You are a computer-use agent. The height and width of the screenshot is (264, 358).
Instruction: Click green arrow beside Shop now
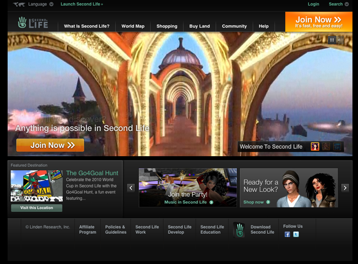click(268, 202)
